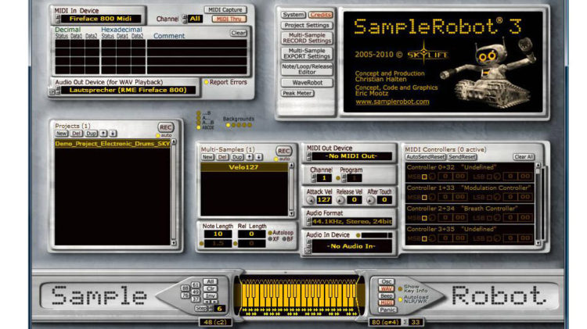This screenshot has height=329, width=587.
Task: Open WaveRobot
Action: coord(307,83)
